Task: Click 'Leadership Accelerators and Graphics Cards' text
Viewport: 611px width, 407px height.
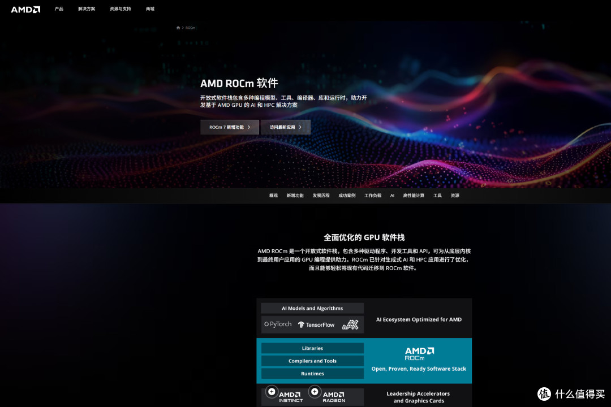Action: [x=419, y=397]
